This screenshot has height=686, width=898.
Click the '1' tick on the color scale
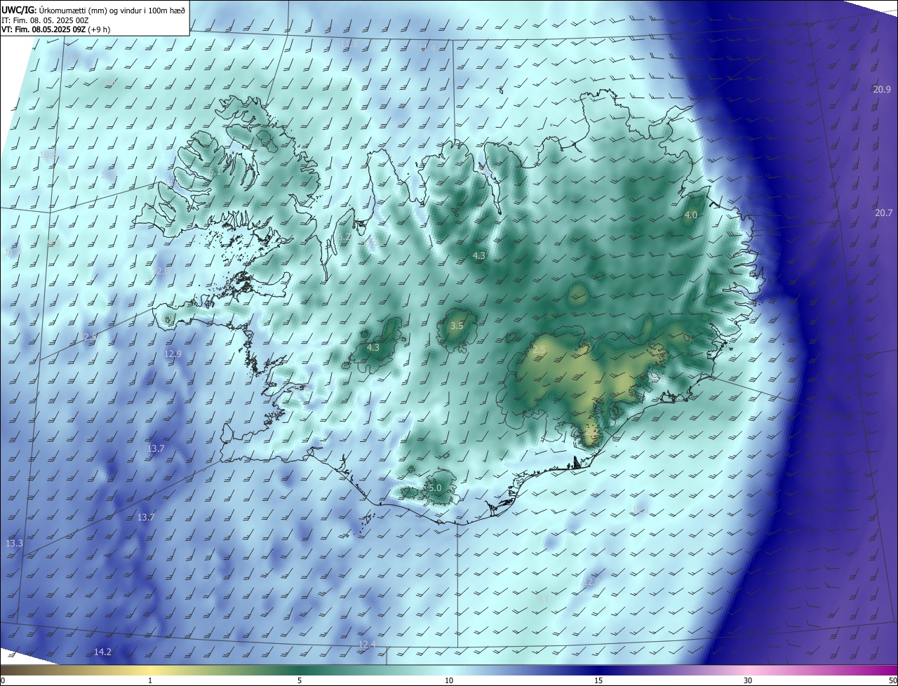pos(150,680)
